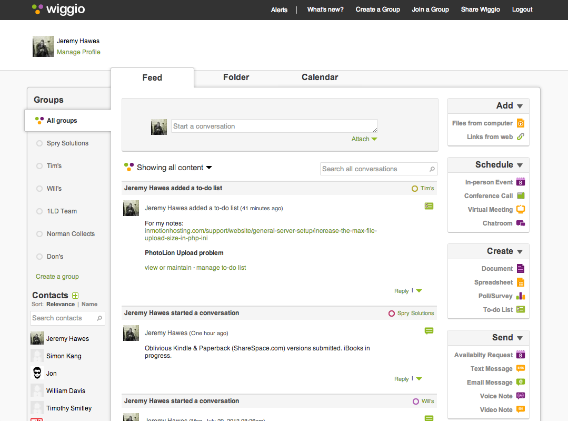
Task: Open the inmotionhosting.com support link
Action: click(261, 234)
